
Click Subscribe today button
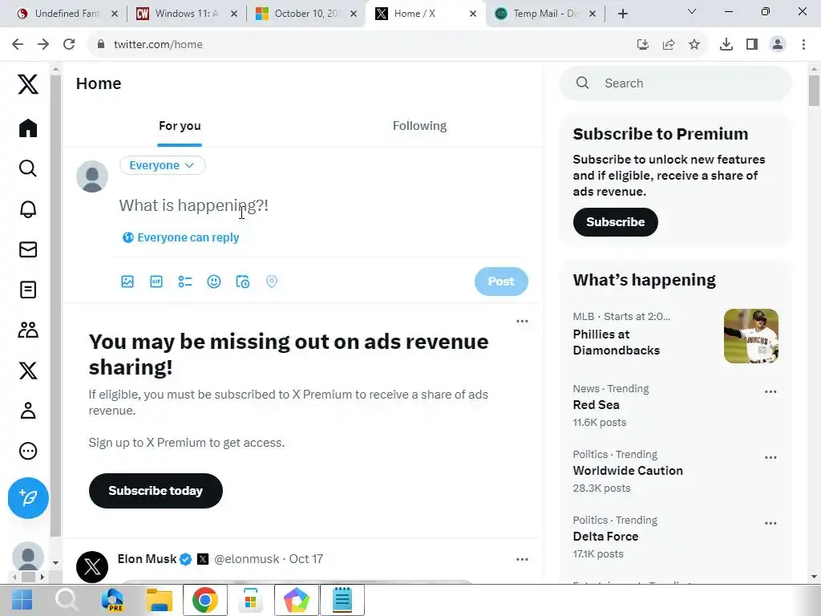pos(156,491)
